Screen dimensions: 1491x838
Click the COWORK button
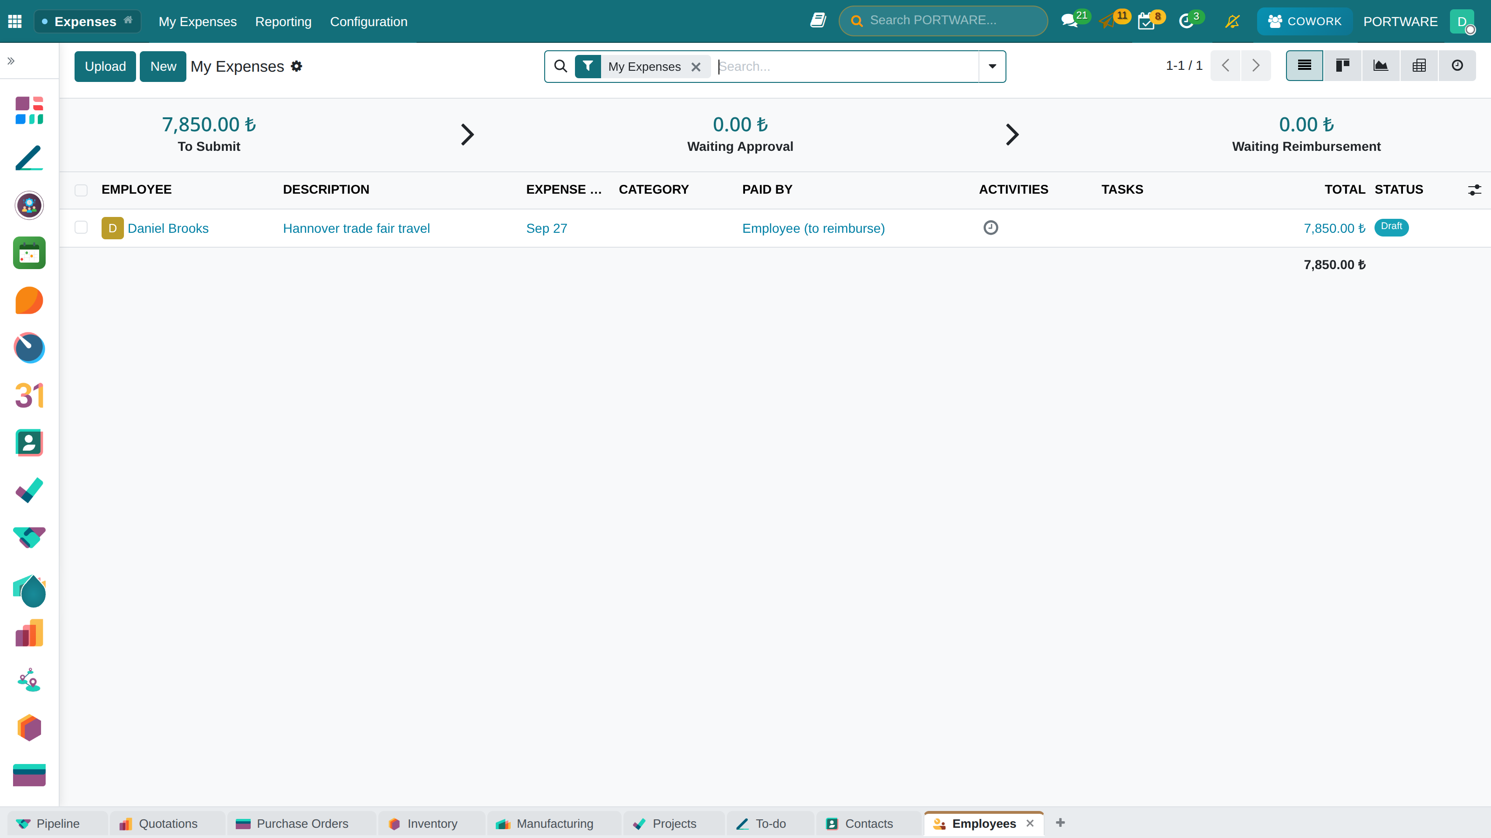(1305, 21)
